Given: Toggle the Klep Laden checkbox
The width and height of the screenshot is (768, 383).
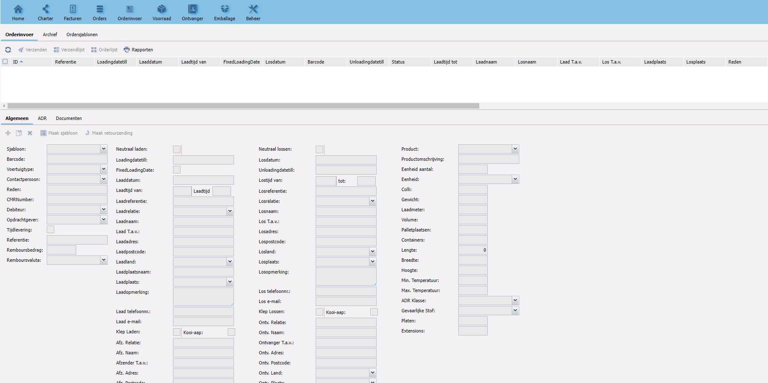Looking at the screenshot, I should point(177,332).
